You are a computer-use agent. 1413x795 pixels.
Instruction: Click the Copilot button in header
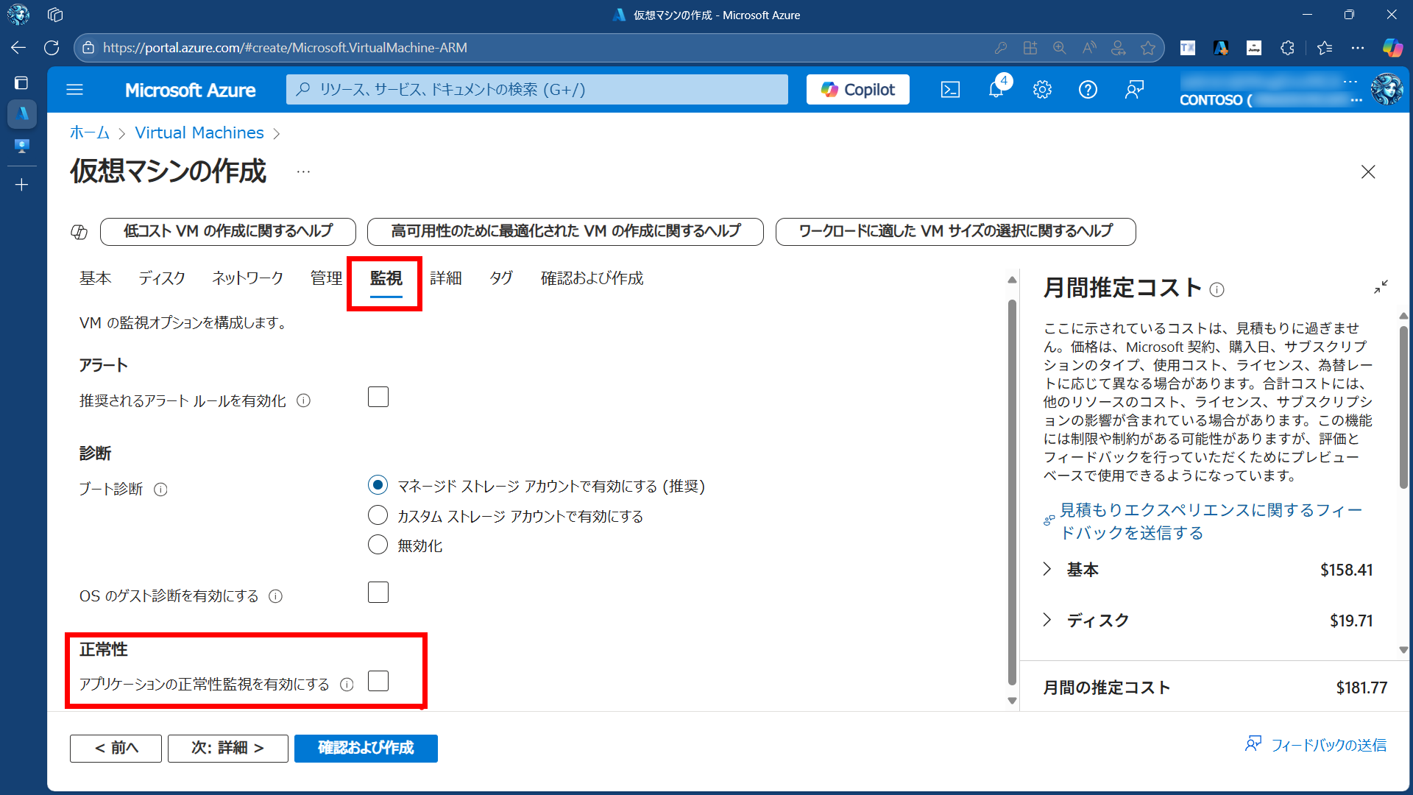point(857,90)
